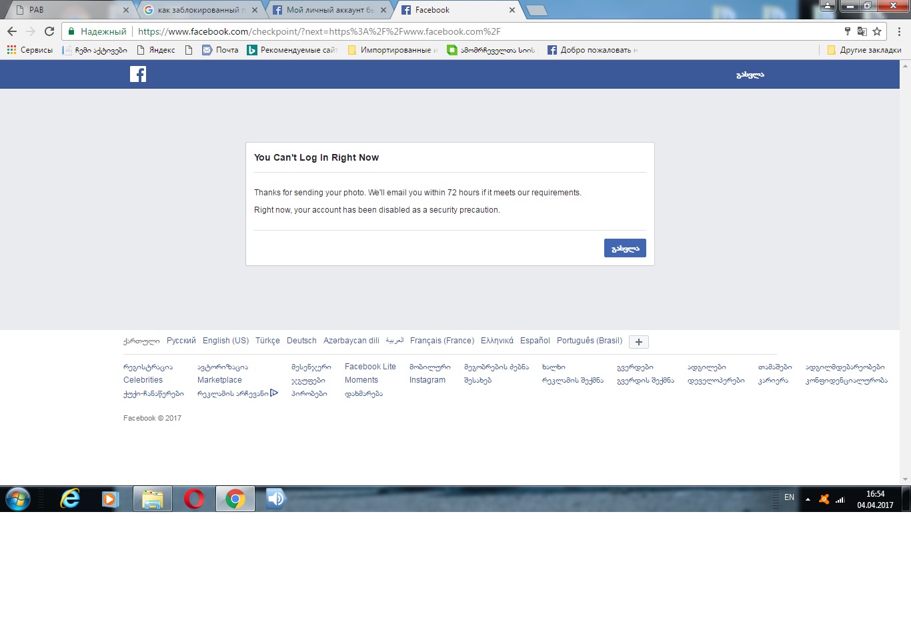Viewport: 911px width, 640px height.
Task: Open the Добро пожаловать Facebook bookmark
Action: pos(592,50)
